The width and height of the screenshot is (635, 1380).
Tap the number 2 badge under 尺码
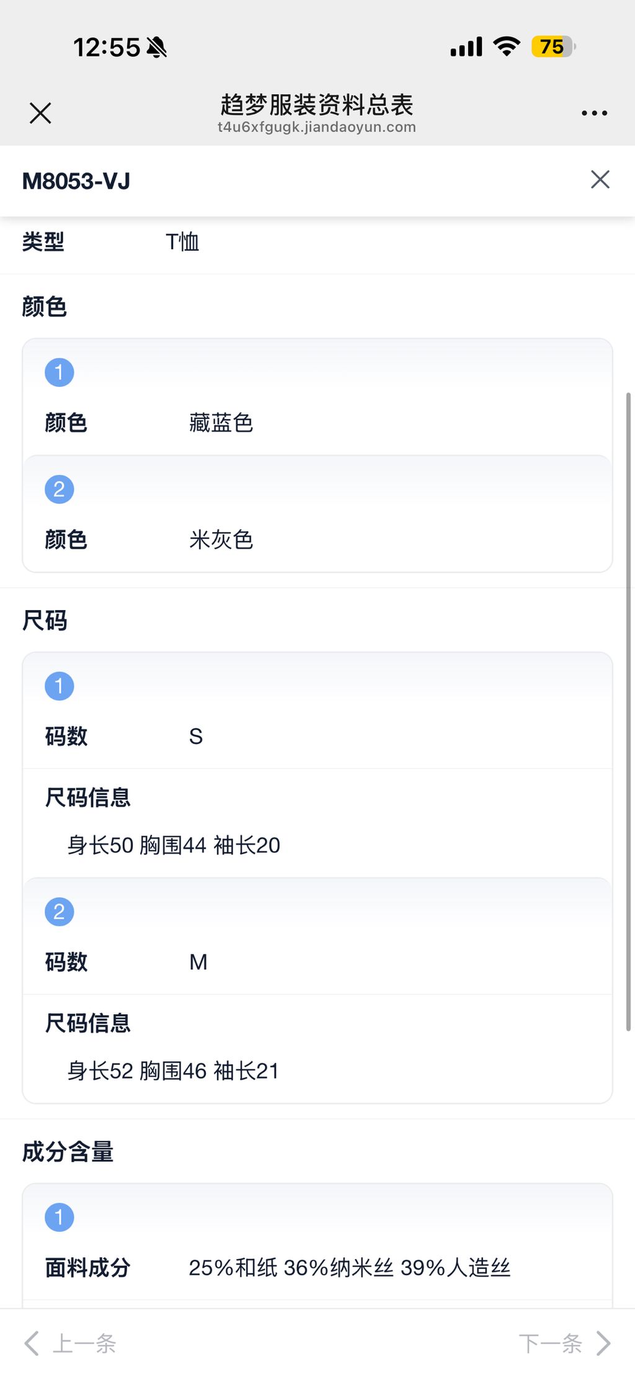click(x=60, y=912)
